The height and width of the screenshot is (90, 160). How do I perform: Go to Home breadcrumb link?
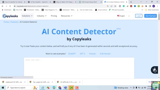point(6,22)
